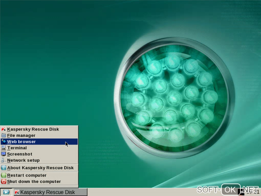Viewport: 261px width, 196px height.
Task: Click the start menu button on taskbar
Action: click(x=6, y=192)
